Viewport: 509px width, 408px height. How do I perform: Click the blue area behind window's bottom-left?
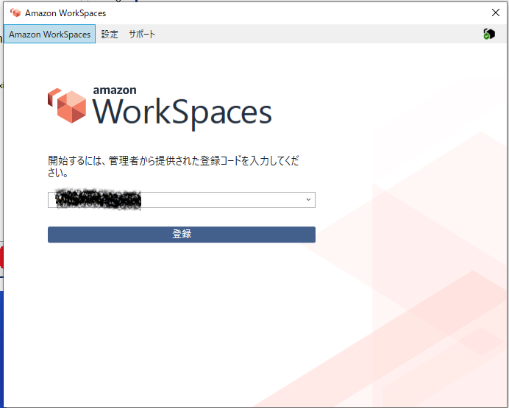tap(1, 346)
